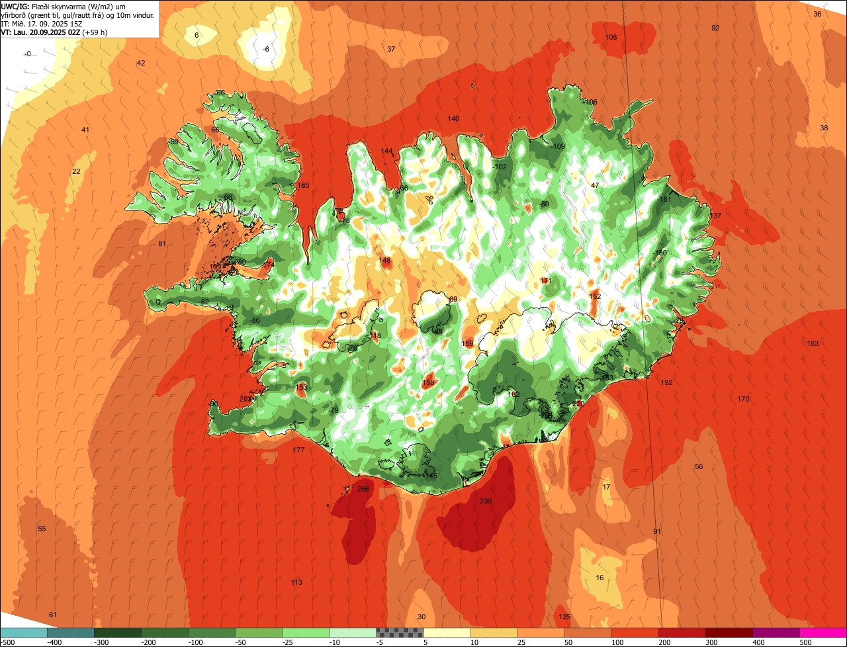Click the value 170 in the eastern sea

pos(744,399)
